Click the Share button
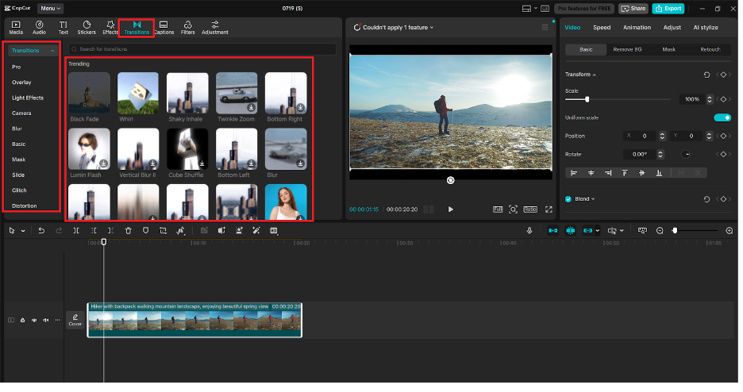 tap(633, 9)
